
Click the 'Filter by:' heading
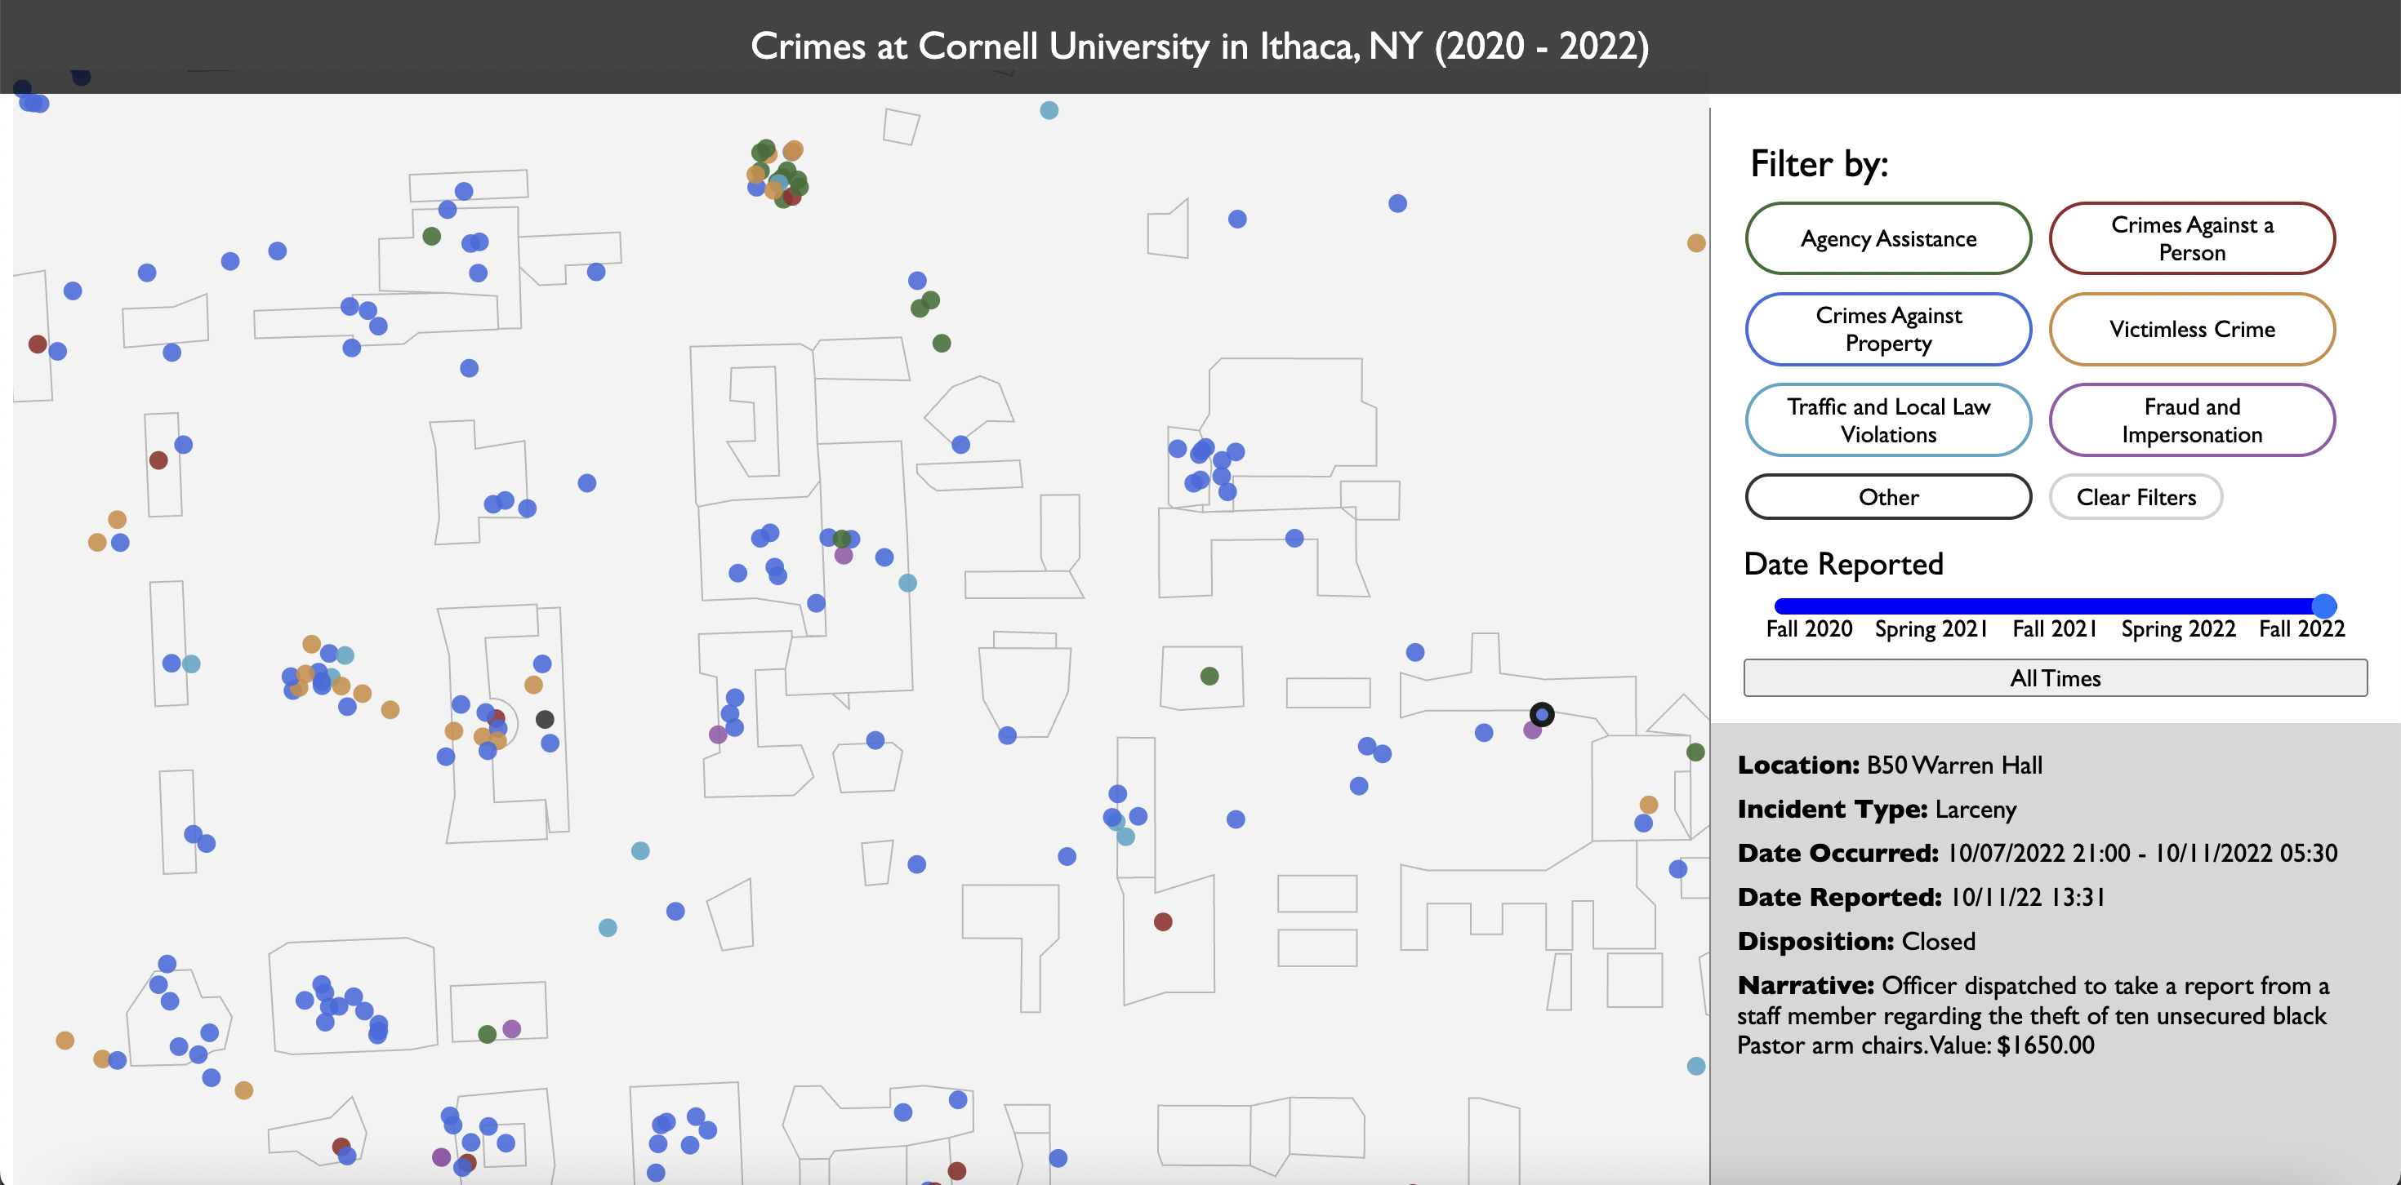pyautogui.click(x=1819, y=164)
